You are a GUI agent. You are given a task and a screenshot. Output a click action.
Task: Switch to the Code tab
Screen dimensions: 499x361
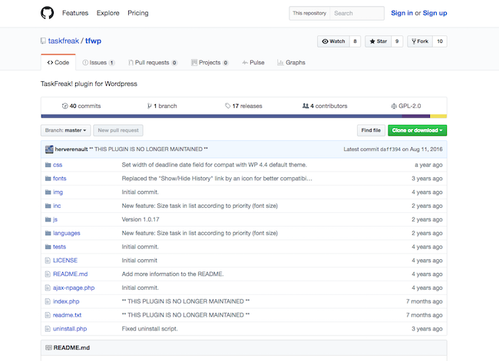(58, 62)
